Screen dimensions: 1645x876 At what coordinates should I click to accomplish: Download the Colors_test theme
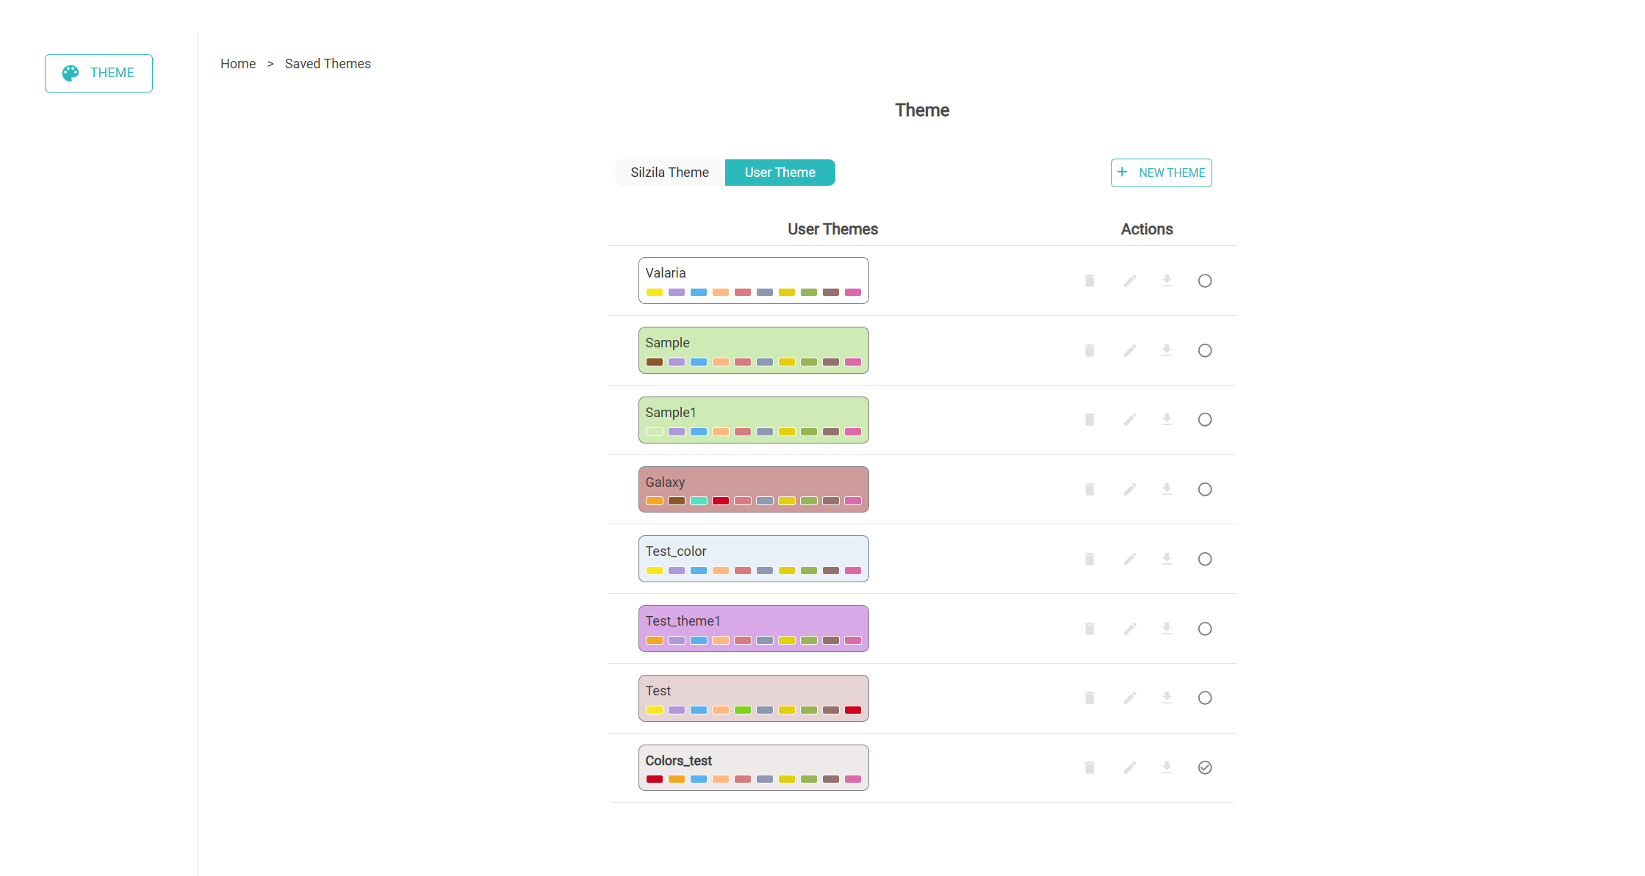coord(1167,767)
